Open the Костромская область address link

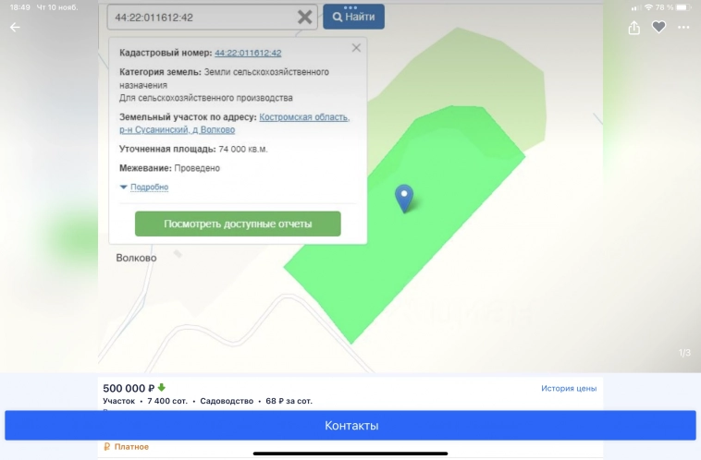click(303, 117)
